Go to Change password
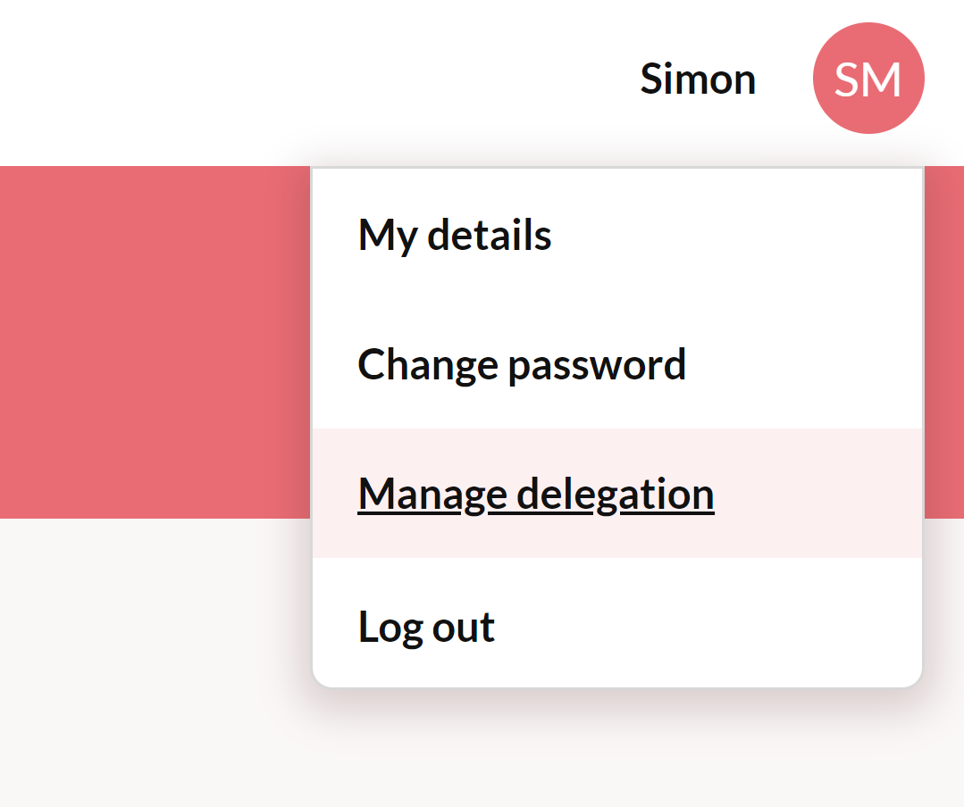The width and height of the screenshot is (964, 807). 522,365
